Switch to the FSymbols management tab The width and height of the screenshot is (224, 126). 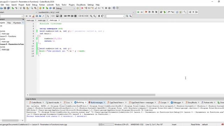[17, 23]
